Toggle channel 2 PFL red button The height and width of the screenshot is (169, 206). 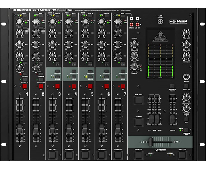pyautogui.click(x=41, y=86)
